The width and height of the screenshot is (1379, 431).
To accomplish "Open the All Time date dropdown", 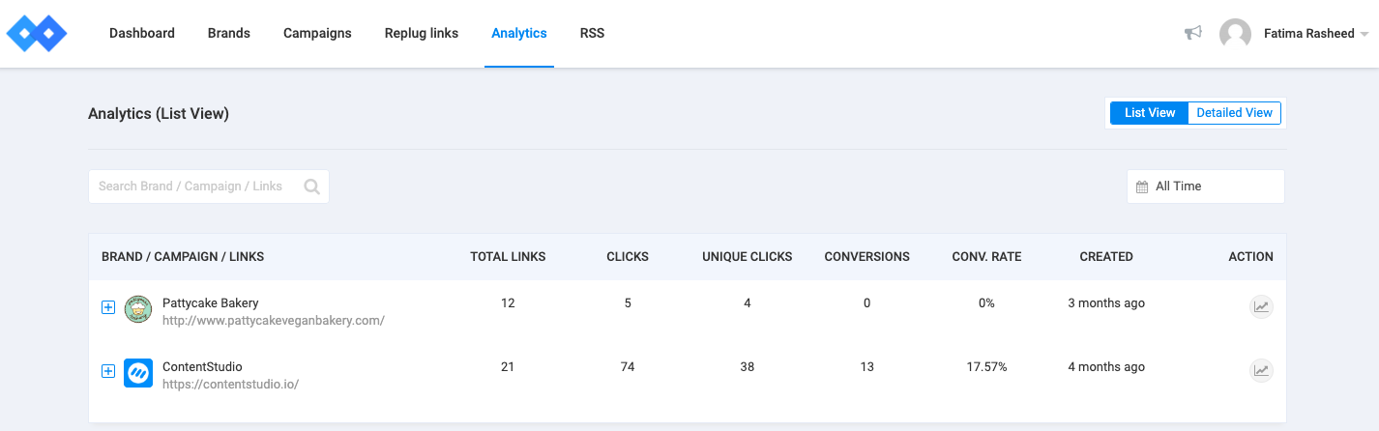I will tap(1205, 187).
